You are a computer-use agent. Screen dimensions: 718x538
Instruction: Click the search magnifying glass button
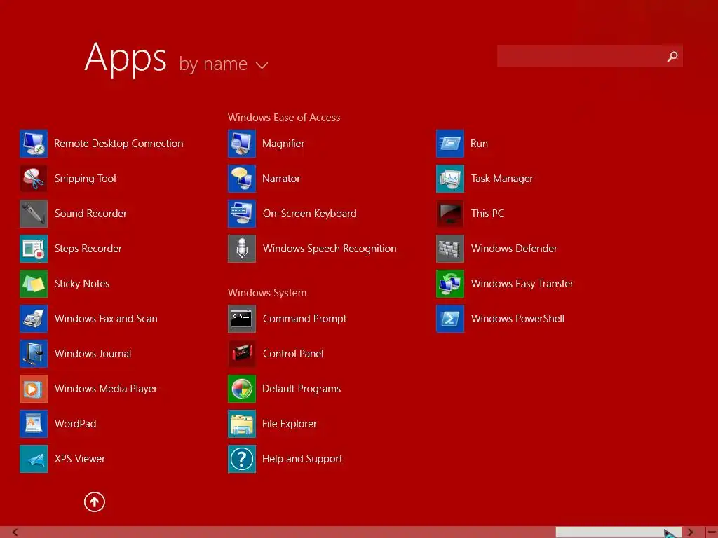pos(672,56)
